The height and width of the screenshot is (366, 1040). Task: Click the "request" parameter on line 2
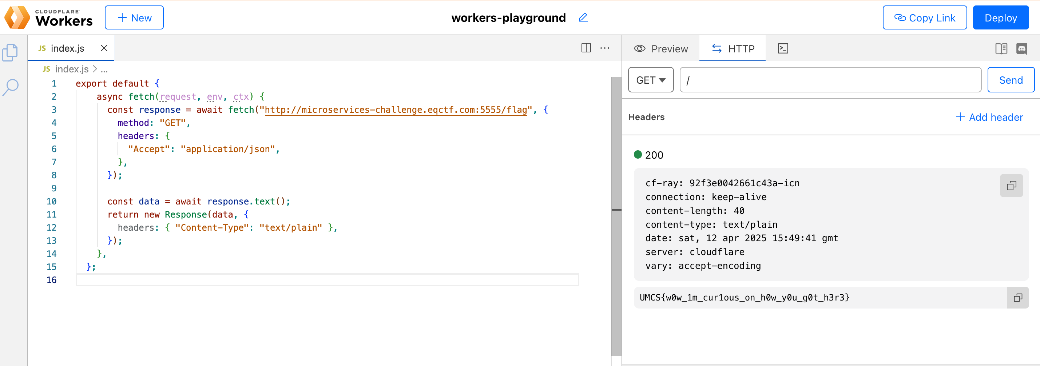click(178, 97)
